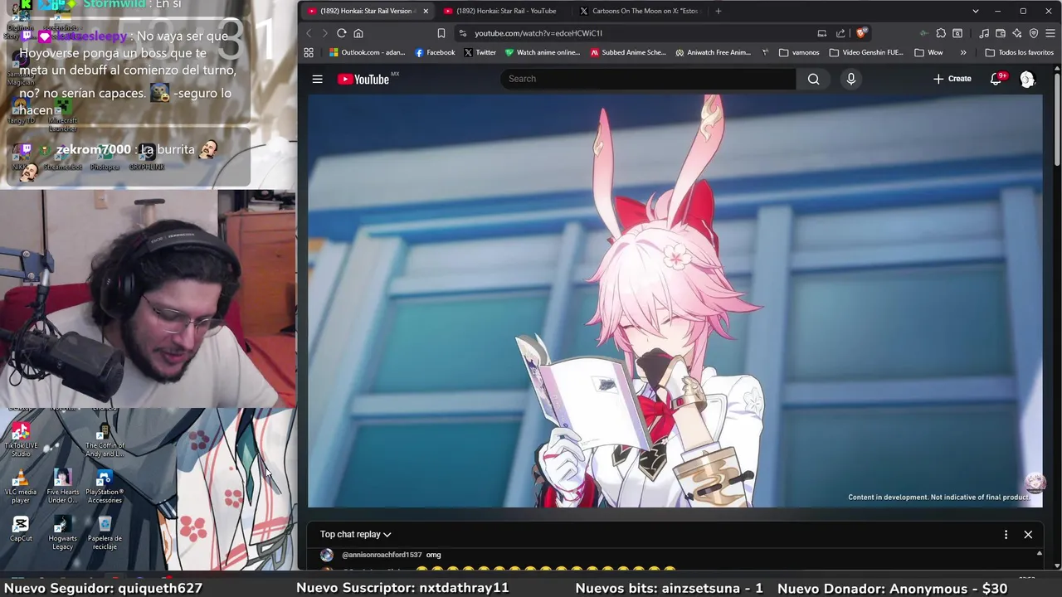Open the Twitter bookmark
1062x597 pixels.
[480, 52]
